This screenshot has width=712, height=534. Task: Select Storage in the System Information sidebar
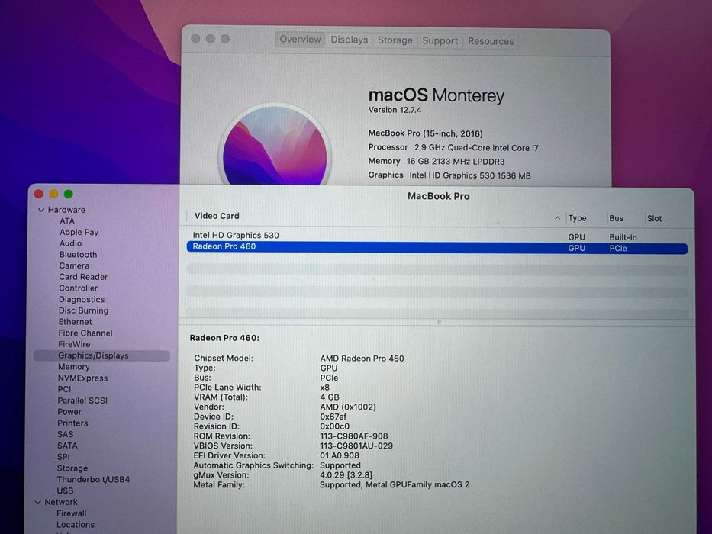click(x=72, y=468)
